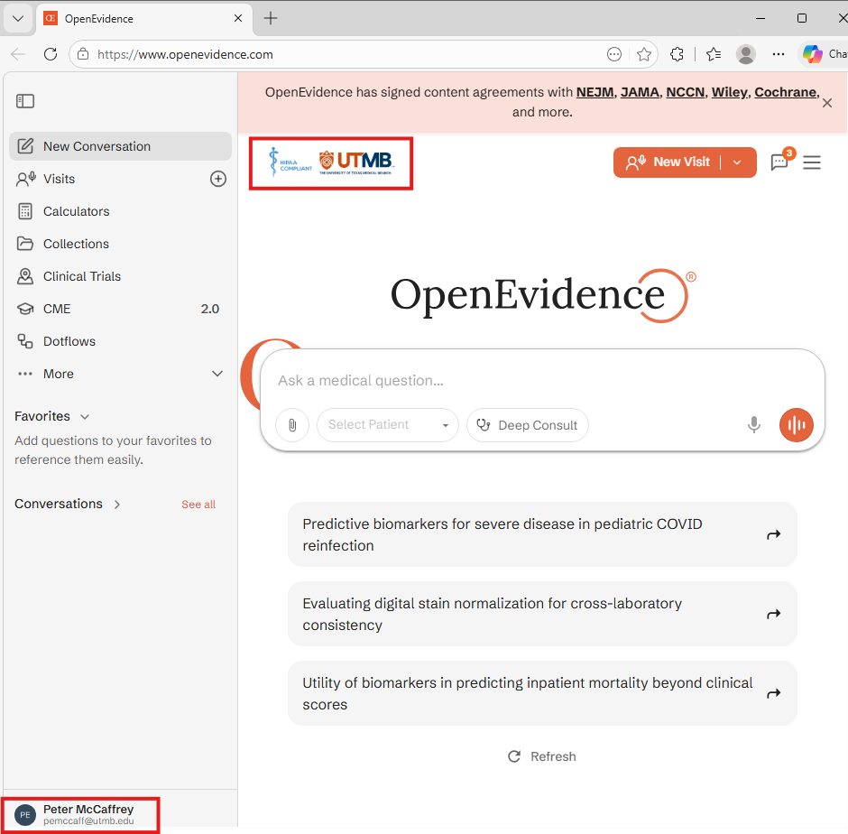Collapse the Favorites section chevron
848x834 pixels.
coord(85,417)
